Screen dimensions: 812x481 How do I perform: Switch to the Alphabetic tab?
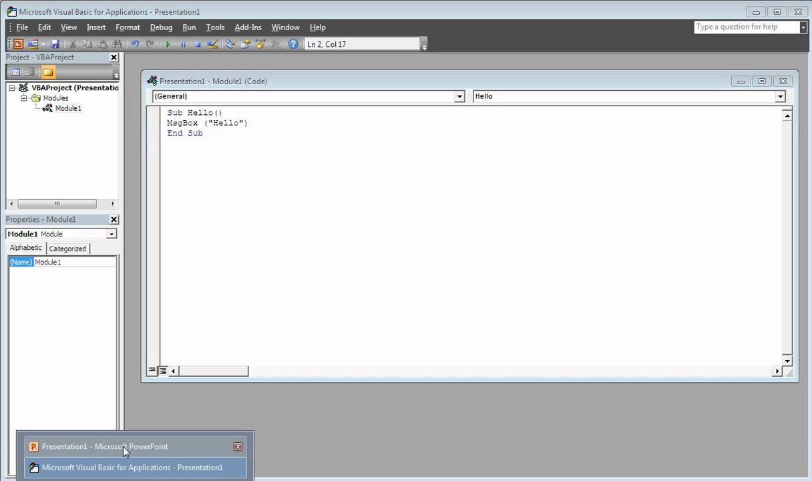pyautogui.click(x=26, y=248)
